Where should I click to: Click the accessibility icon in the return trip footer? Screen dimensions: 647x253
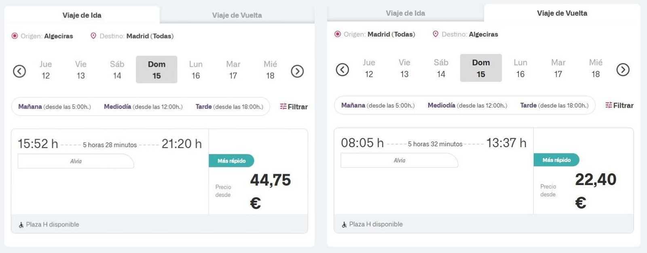tap(345, 224)
